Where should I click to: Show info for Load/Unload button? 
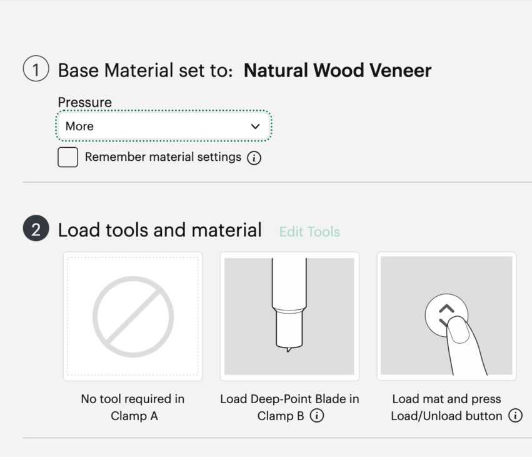point(515,416)
